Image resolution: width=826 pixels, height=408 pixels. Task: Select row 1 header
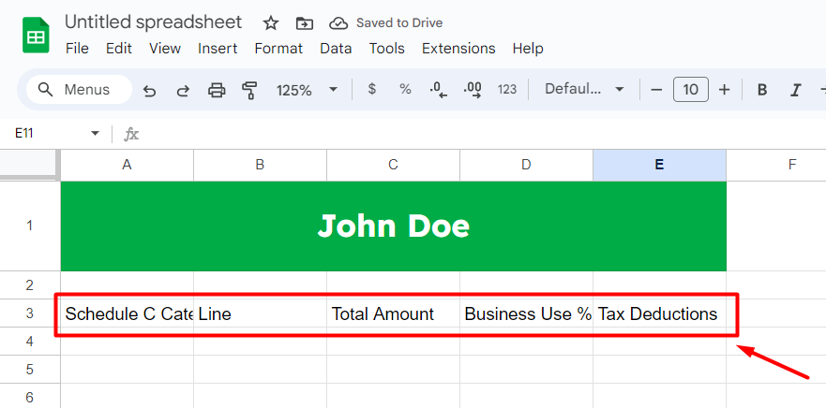[30, 226]
